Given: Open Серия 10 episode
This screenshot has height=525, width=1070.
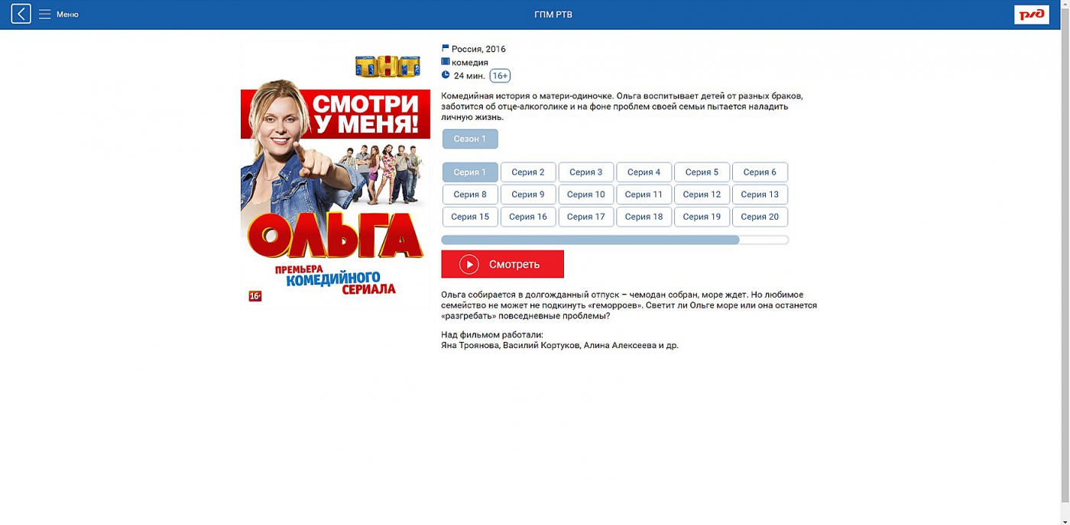Looking at the screenshot, I should 586,195.
